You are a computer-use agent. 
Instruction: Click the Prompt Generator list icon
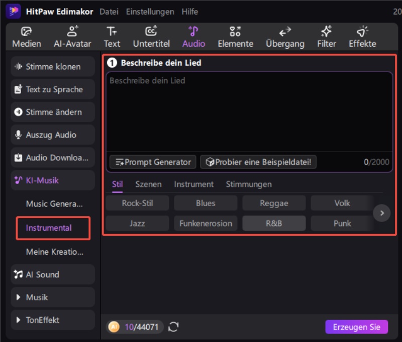[120, 162]
